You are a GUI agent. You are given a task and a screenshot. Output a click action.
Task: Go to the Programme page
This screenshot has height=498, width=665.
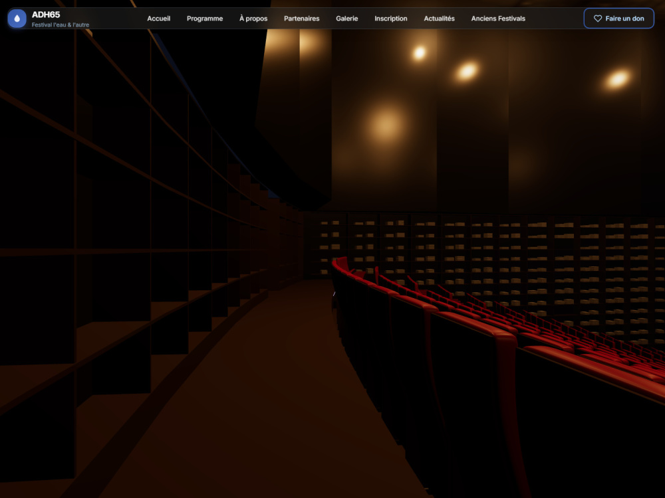205,19
